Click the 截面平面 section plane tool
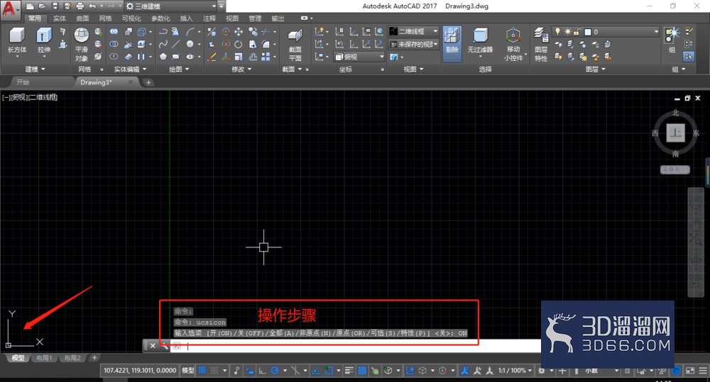Screen dimensions: 710x382 295,45
